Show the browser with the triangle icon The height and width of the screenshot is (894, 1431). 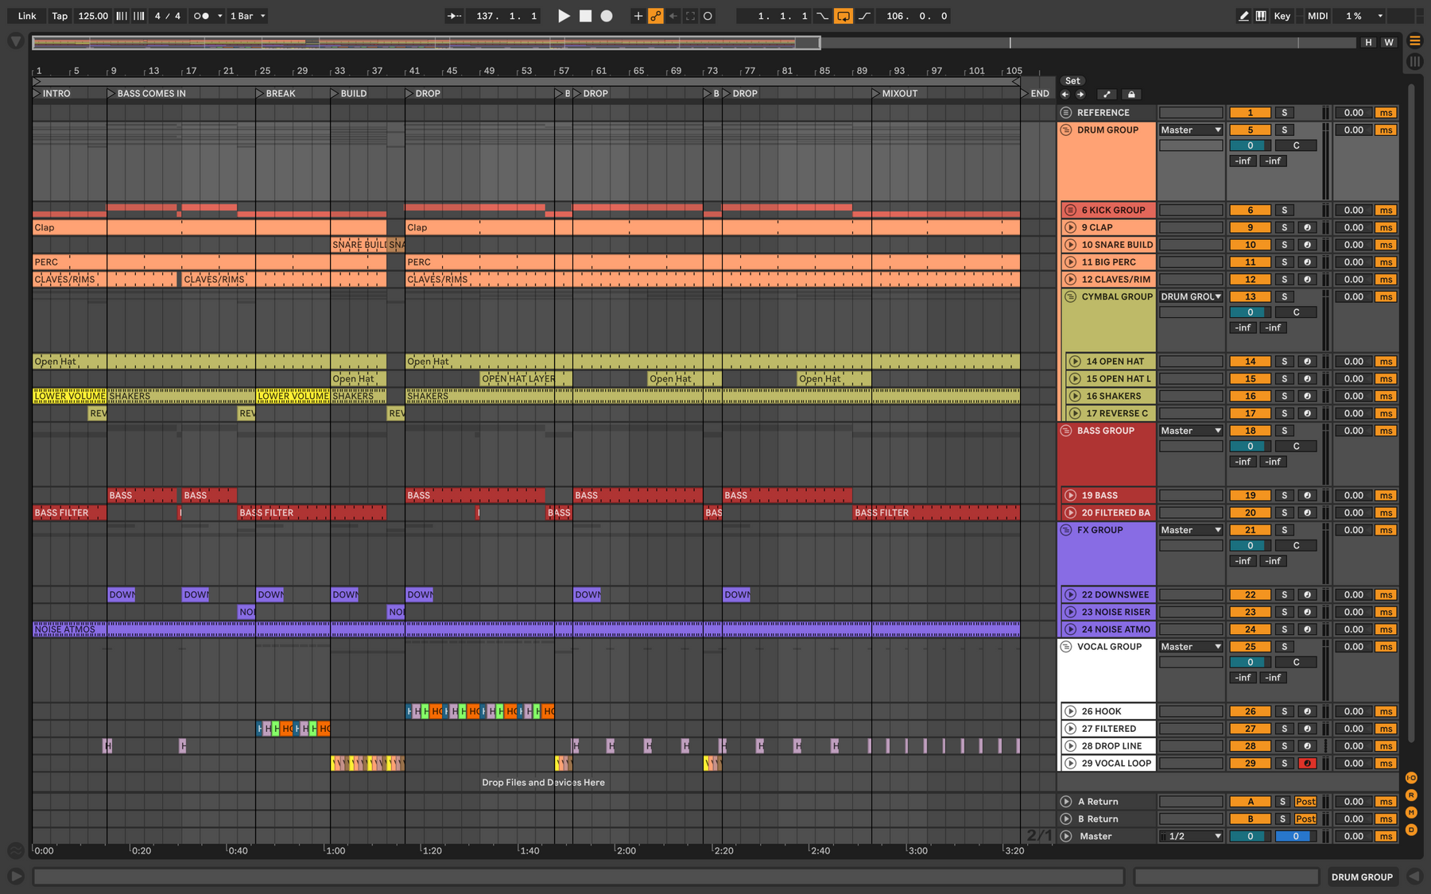click(x=15, y=41)
